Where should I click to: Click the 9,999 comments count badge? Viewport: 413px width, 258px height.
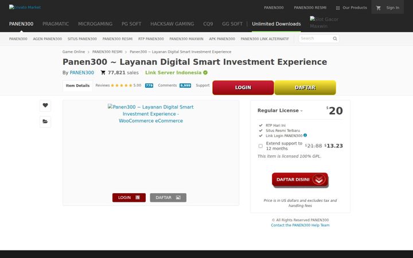tap(185, 85)
